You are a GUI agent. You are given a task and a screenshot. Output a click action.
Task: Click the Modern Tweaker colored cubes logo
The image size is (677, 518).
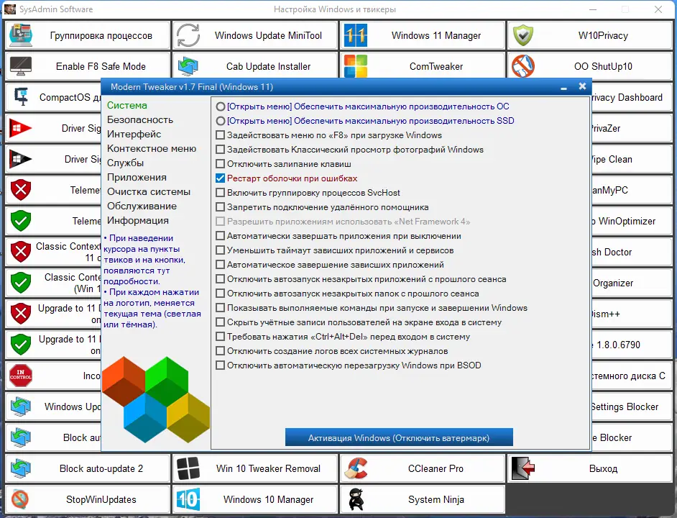156,399
